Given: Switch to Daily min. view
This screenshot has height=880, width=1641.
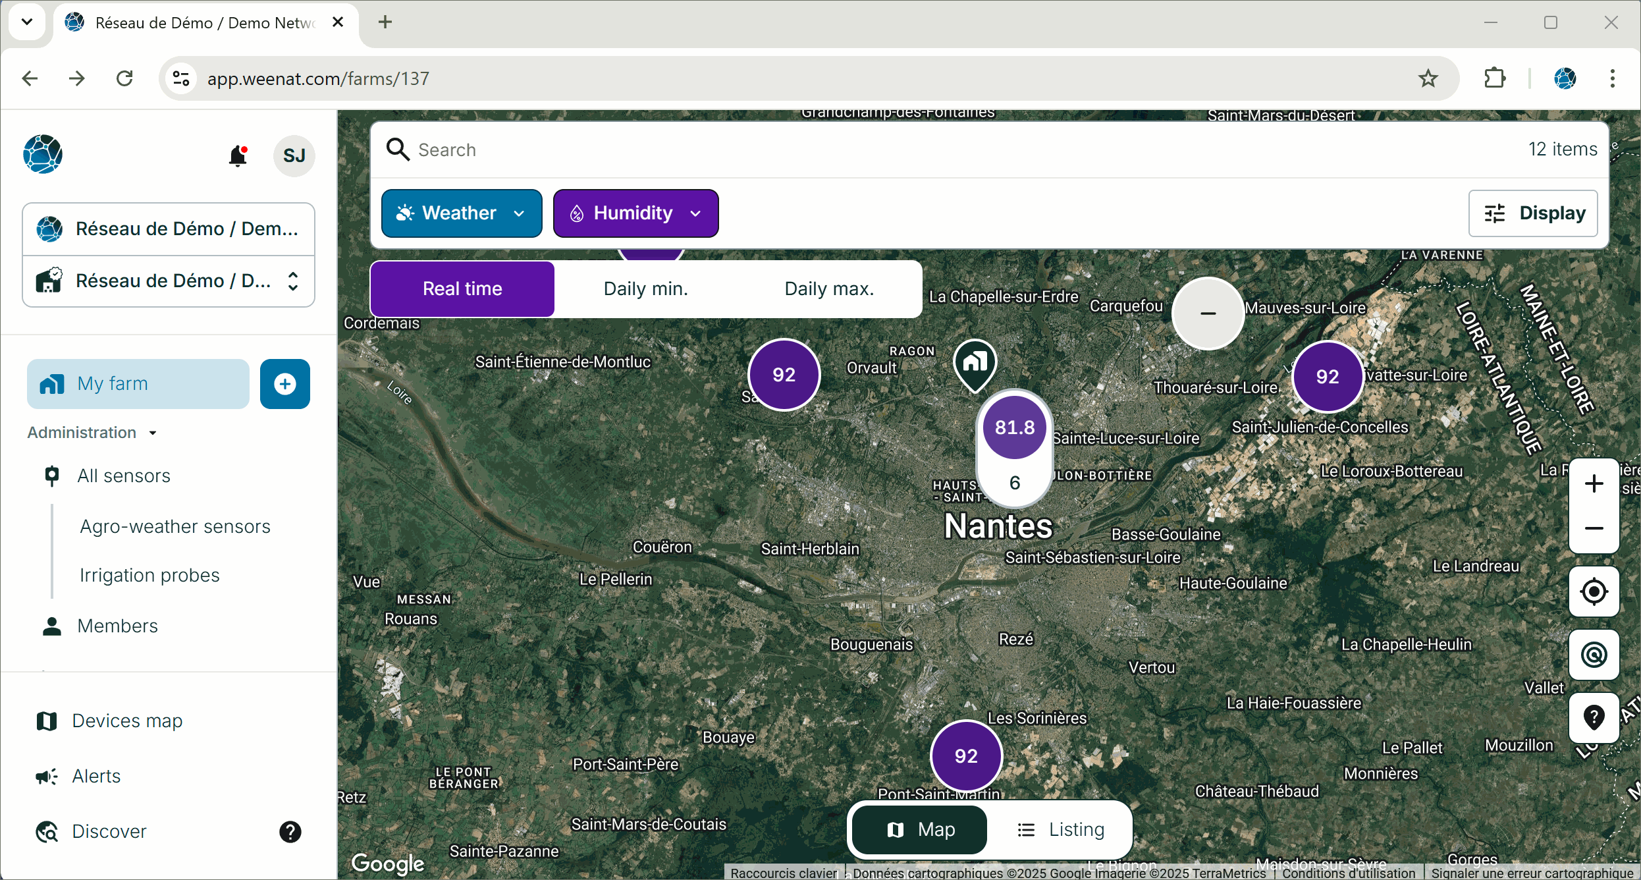Looking at the screenshot, I should pos(646,289).
